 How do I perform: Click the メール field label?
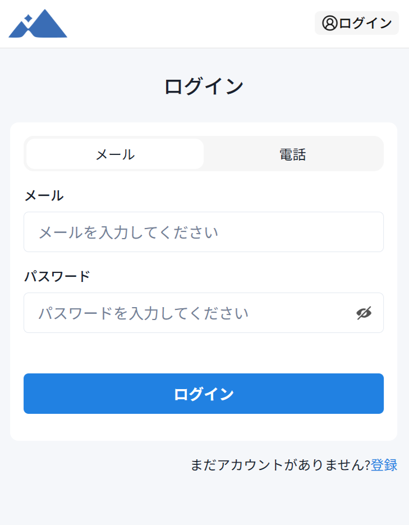click(x=44, y=195)
